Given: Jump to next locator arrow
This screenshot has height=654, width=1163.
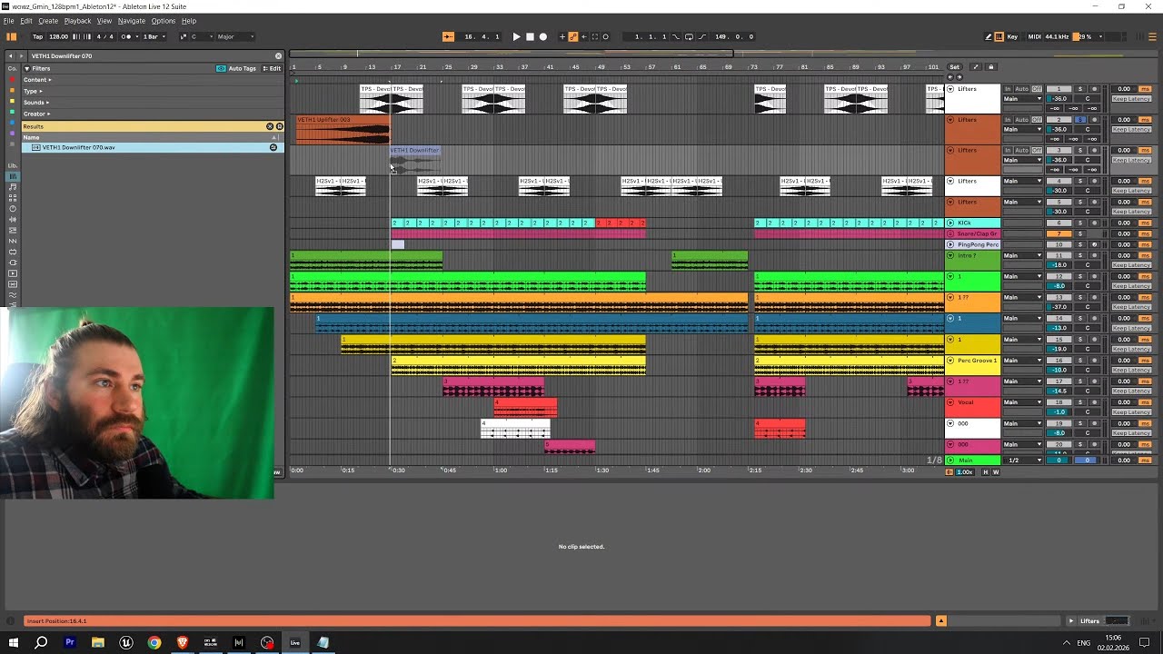Looking at the screenshot, I should click(x=959, y=76).
